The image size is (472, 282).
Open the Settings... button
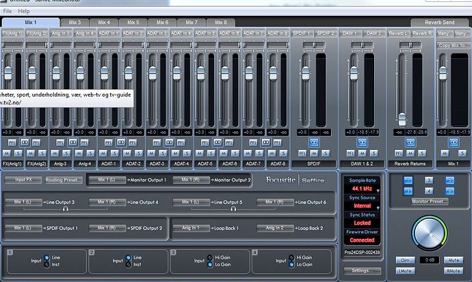[362, 270]
